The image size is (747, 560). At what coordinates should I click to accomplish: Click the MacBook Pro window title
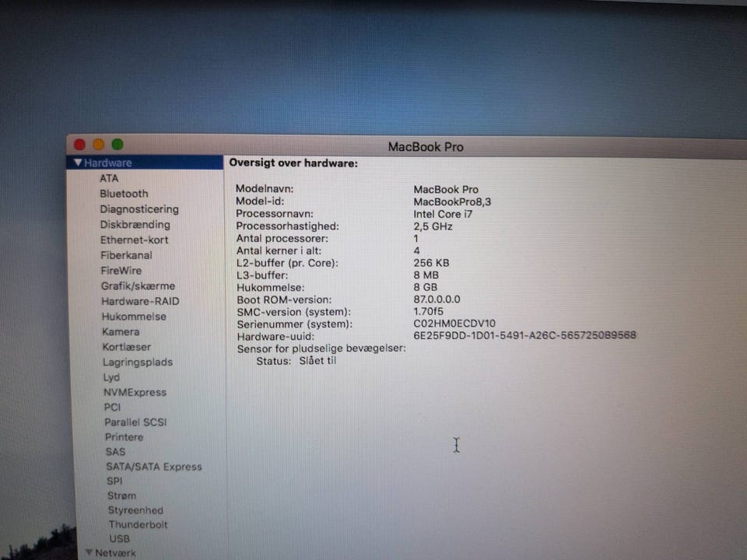(x=426, y=147)
